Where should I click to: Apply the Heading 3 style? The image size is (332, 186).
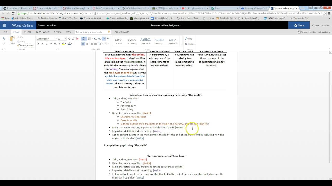click(x=173, y=41)
